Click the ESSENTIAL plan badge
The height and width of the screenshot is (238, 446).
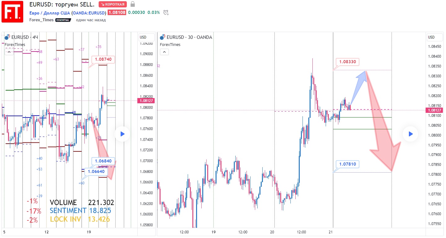click(63, 20)
